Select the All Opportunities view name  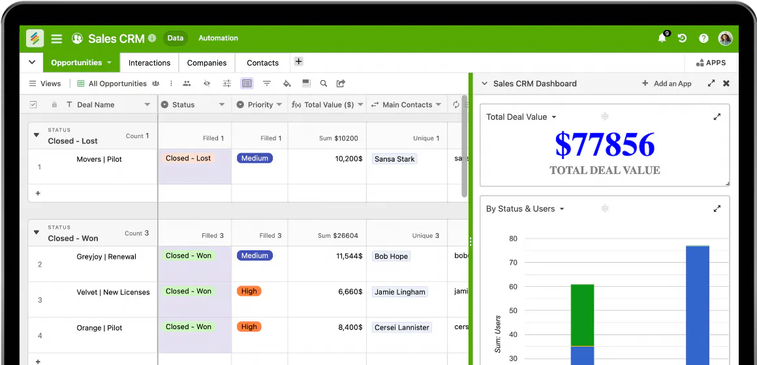(117, 83)
